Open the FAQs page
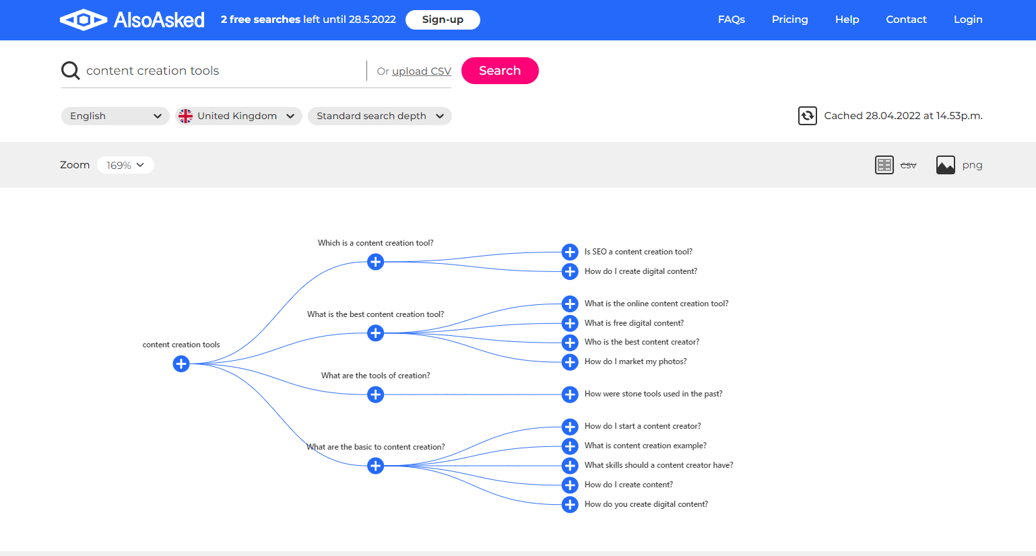The height and width of the screenshot is (556, 1036). click(x=732, y=20)
